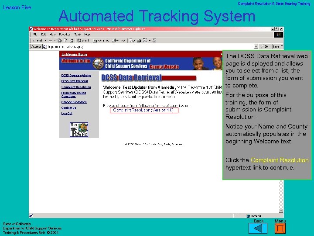Open the File menu

(x=35, y=35)
